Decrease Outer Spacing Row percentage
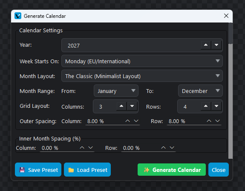 [x=217, y=121]
